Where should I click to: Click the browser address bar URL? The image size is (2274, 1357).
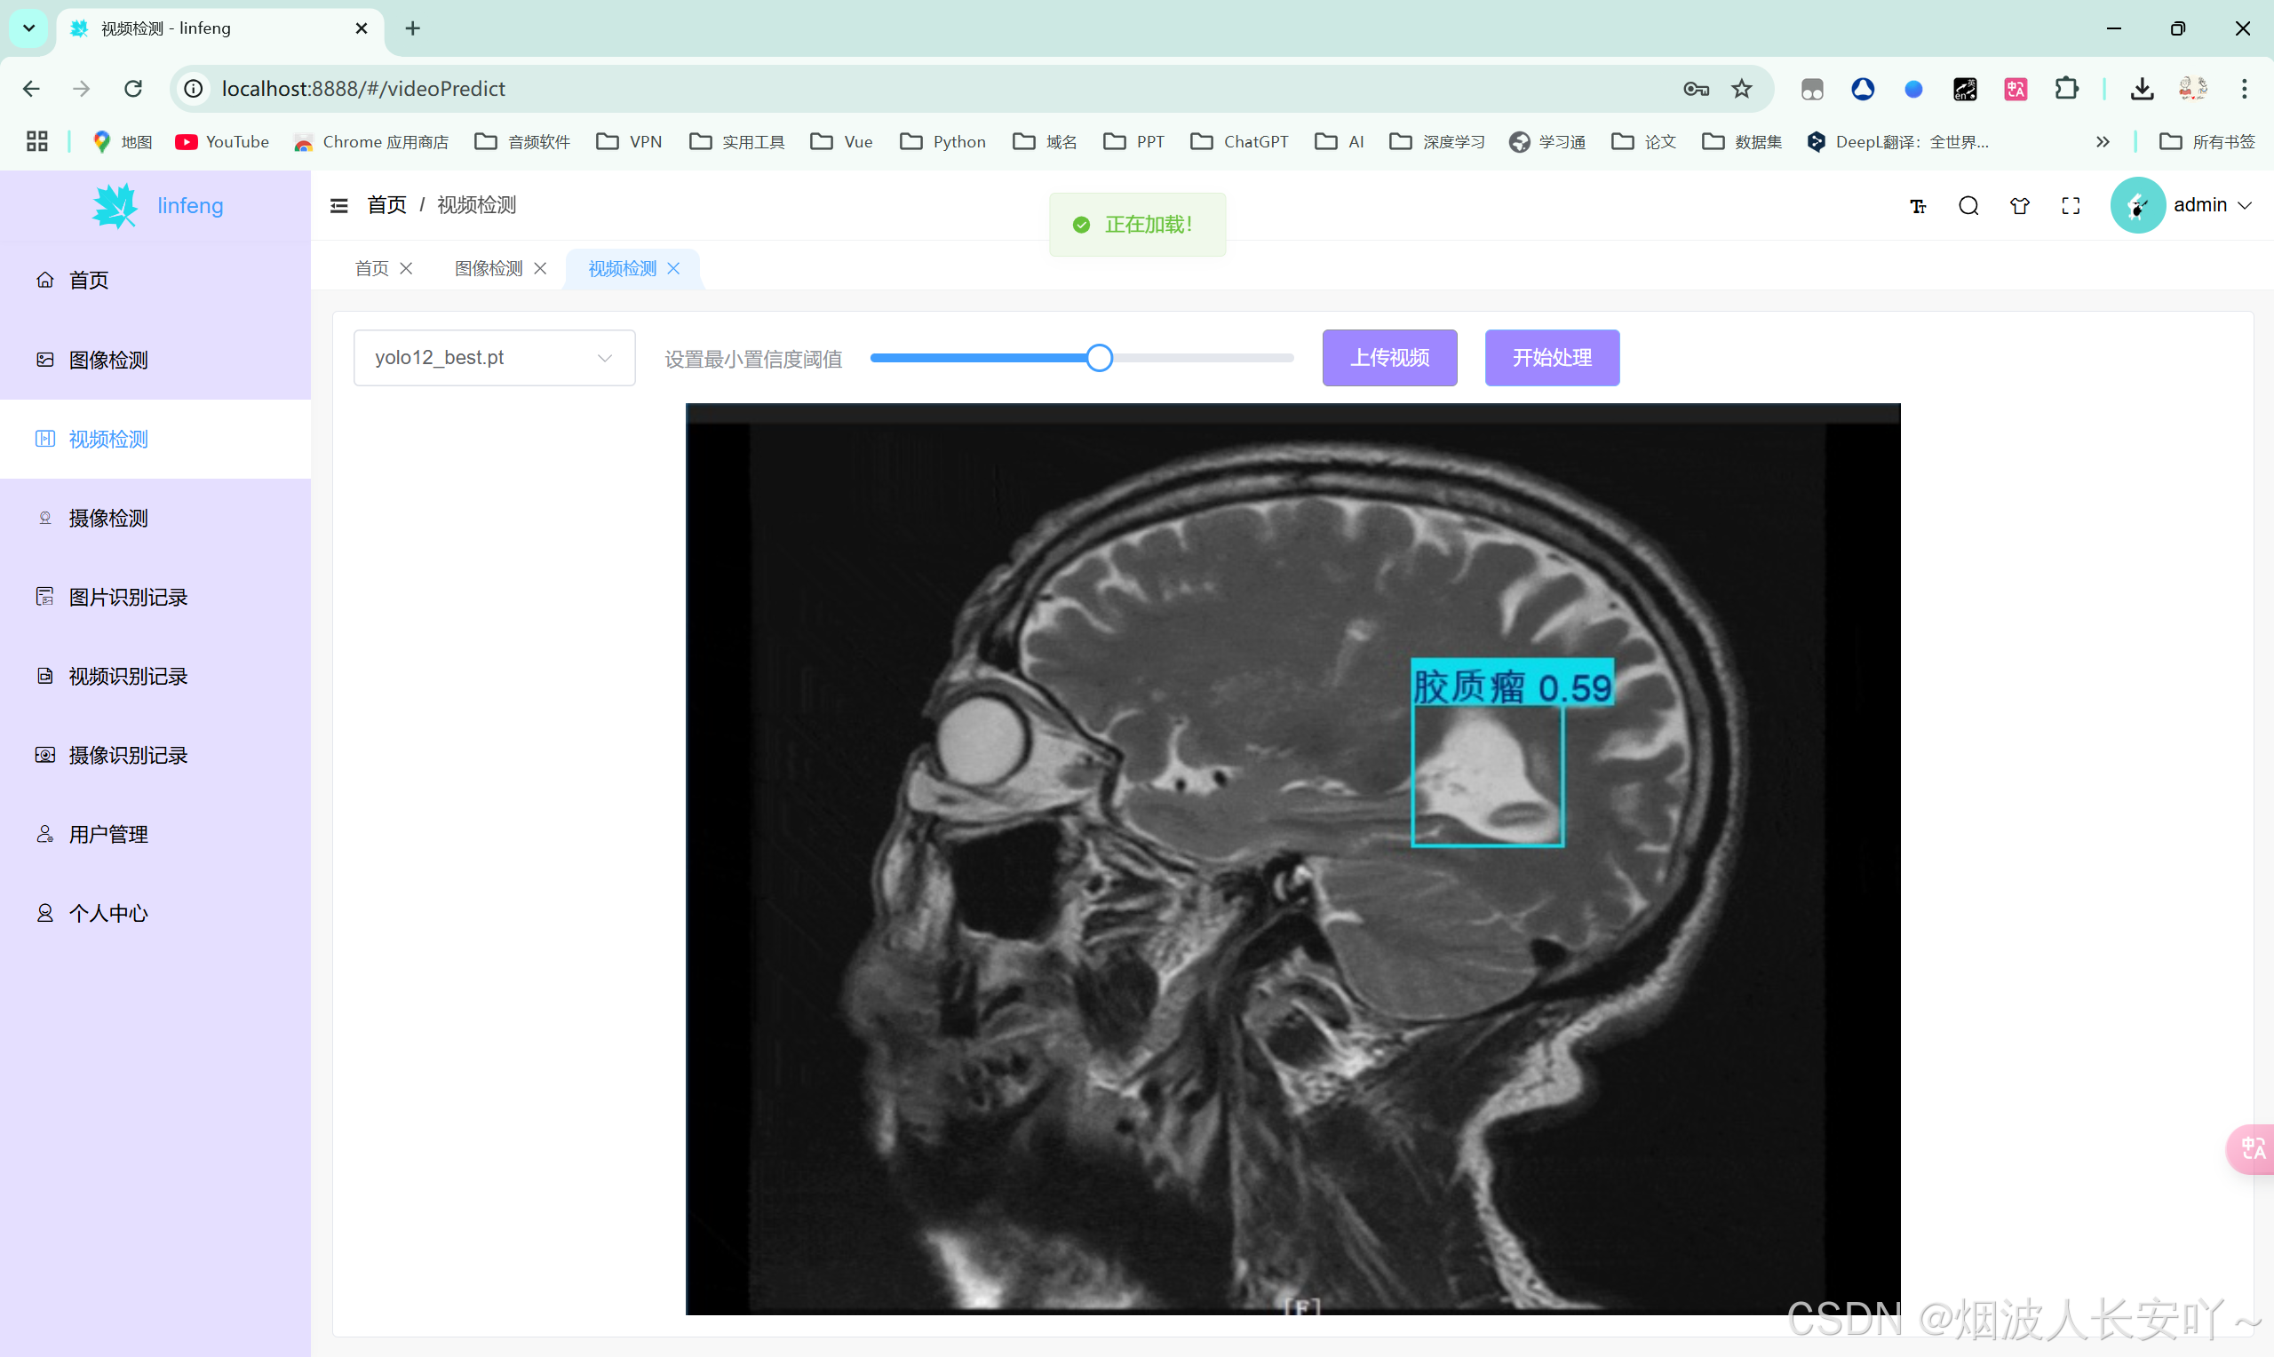point(363,89)
